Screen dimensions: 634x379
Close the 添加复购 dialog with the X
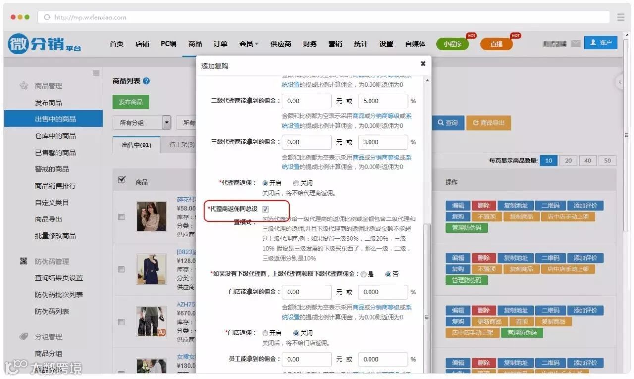pyautogui.click(x=423, y=63)
